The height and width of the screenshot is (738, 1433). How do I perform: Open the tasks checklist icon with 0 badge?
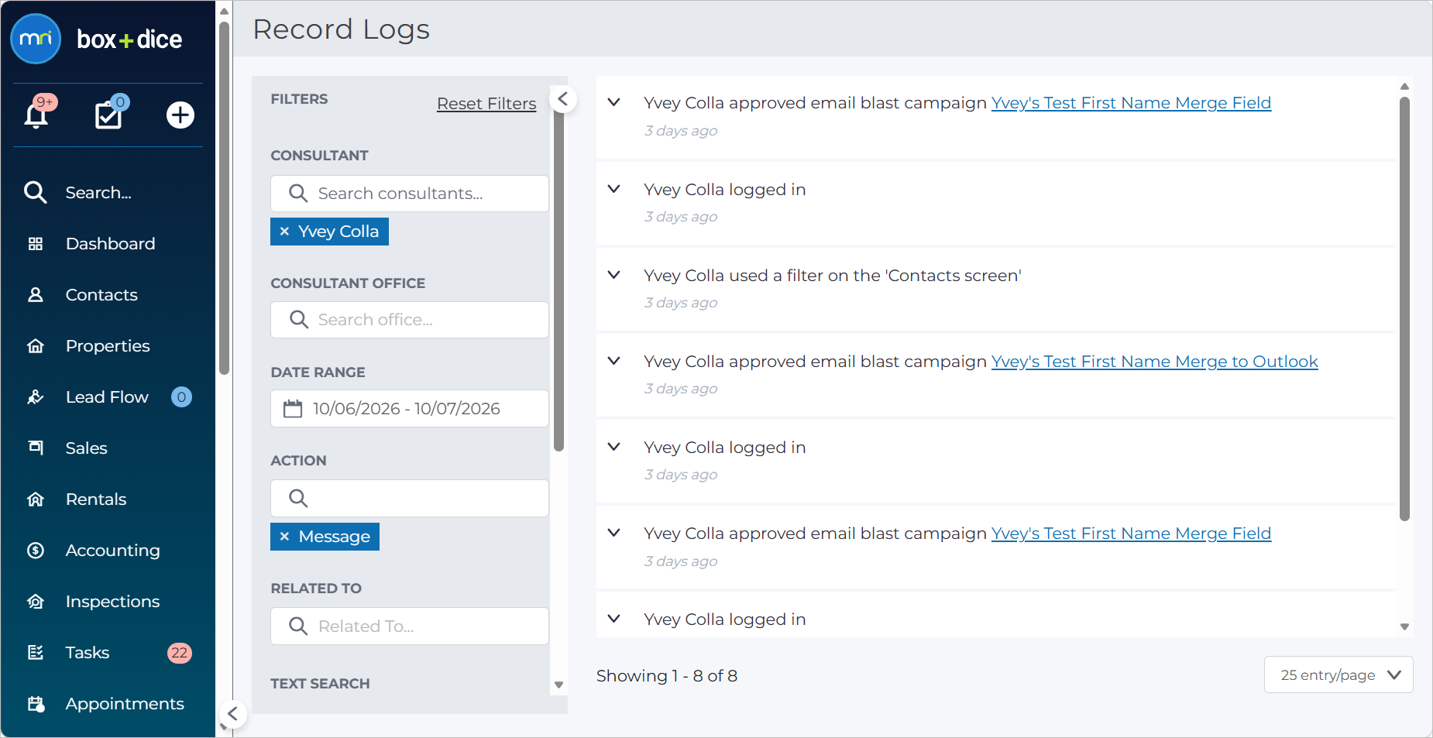[x=108, y=115]
